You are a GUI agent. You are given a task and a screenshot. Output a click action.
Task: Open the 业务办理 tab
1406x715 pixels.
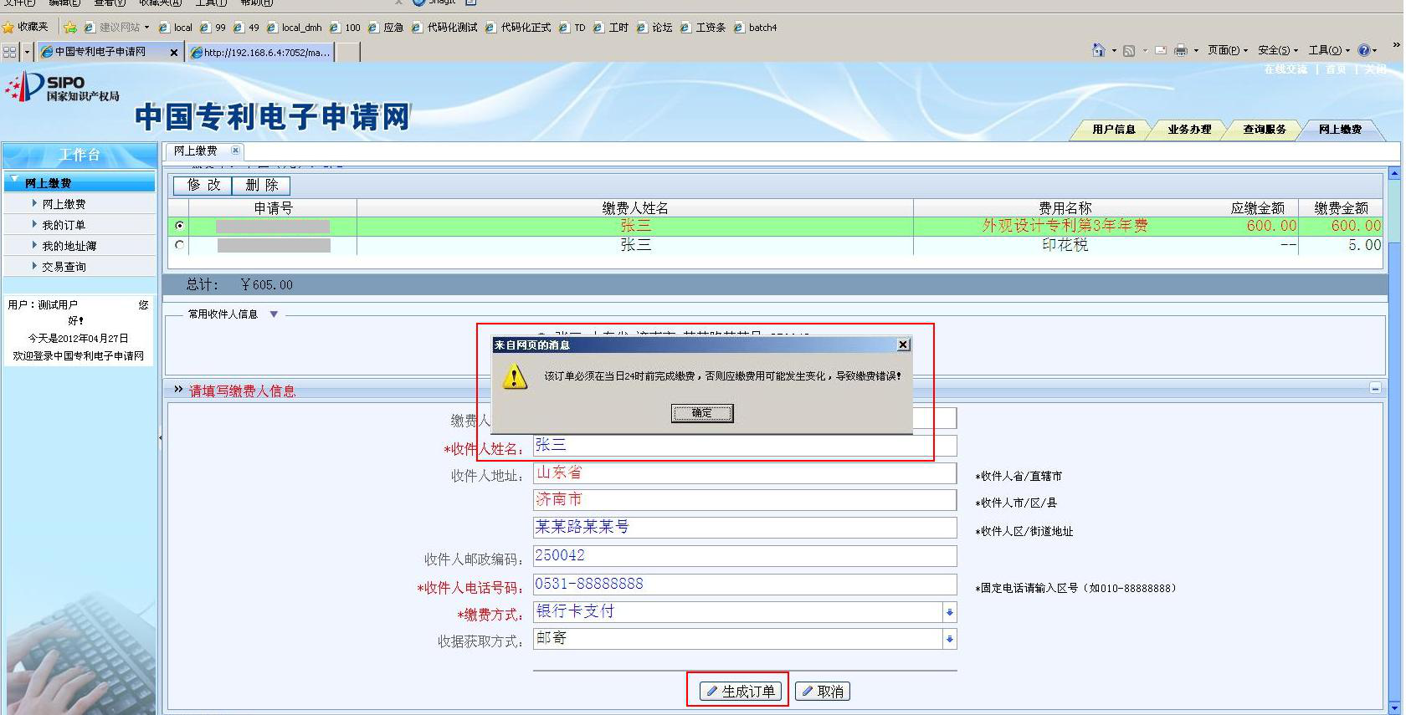tap(1189, 130)
